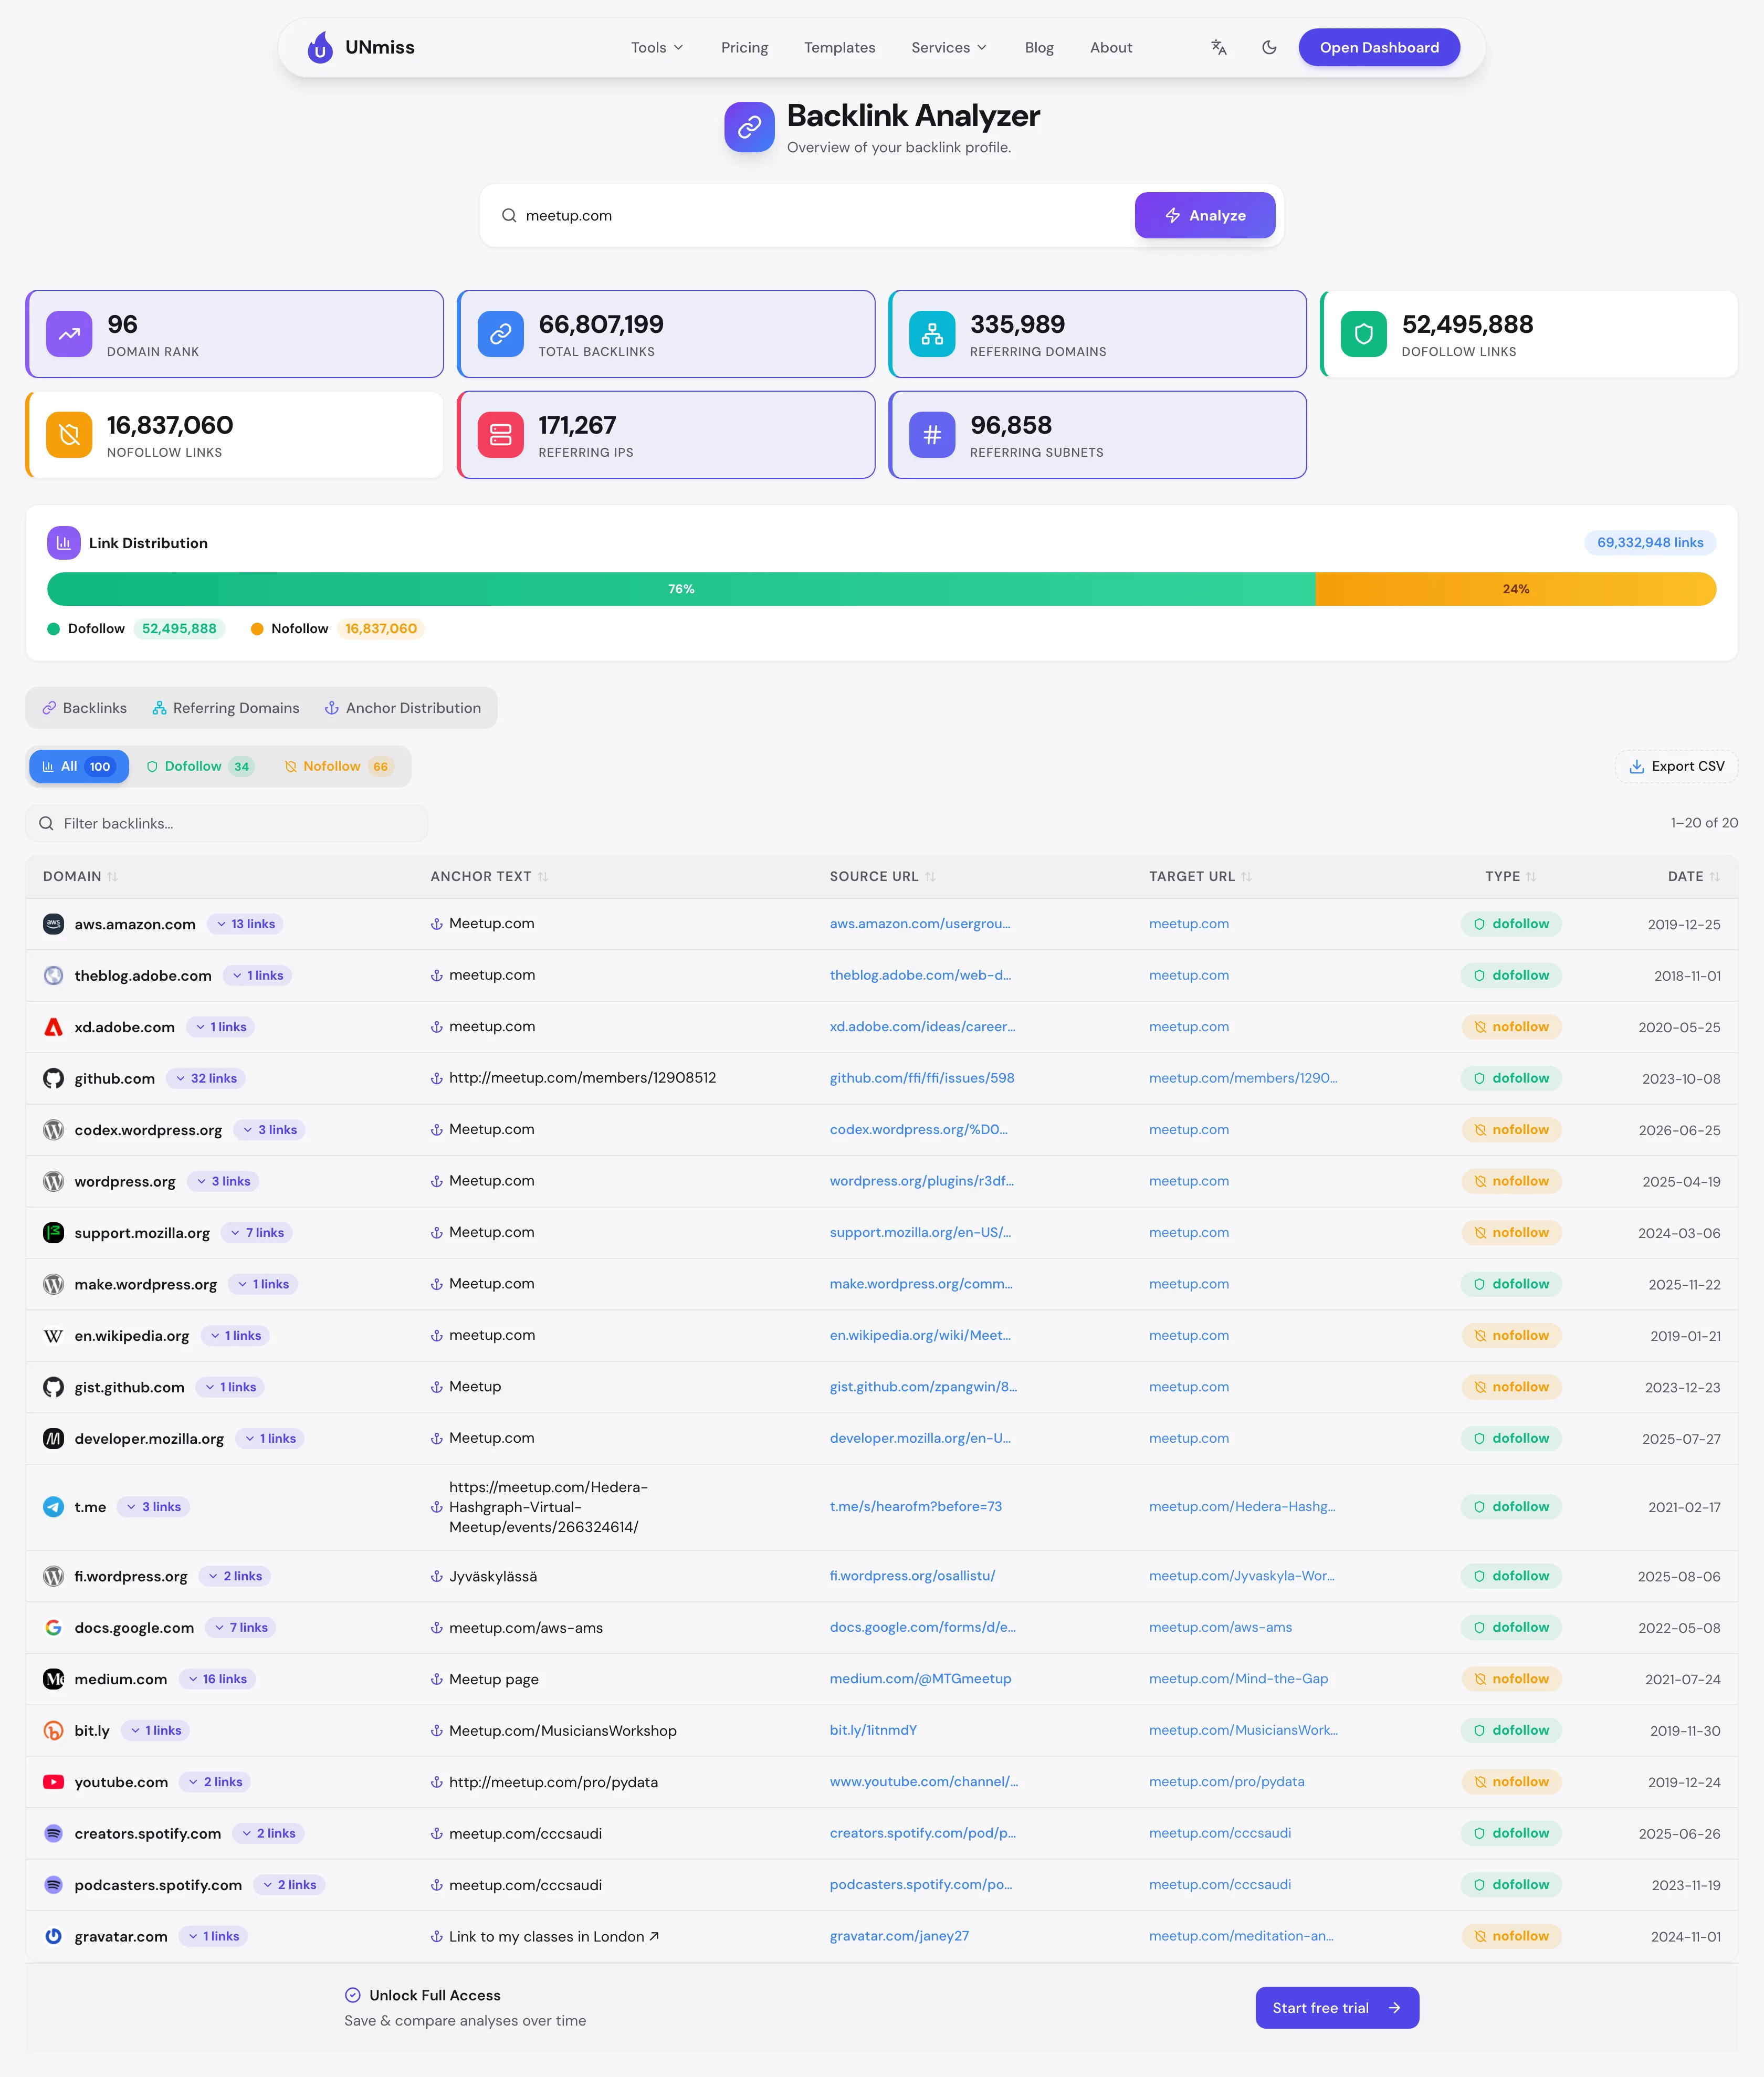
Task: Switch to Referring Domains tab
Action: point(226,708)
